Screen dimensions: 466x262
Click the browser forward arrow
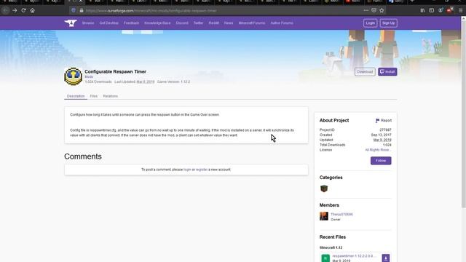[x=15, y=10]
